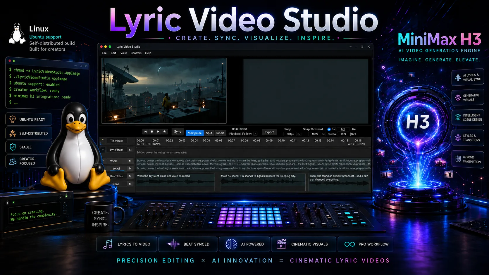Skip to start in transport controls

click(x=146, y=132)
